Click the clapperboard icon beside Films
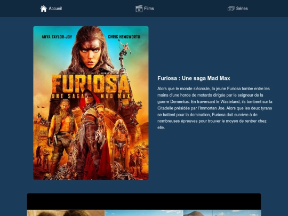Image resolution: width=288 pixels, height=216 pixels. [139, 9]
